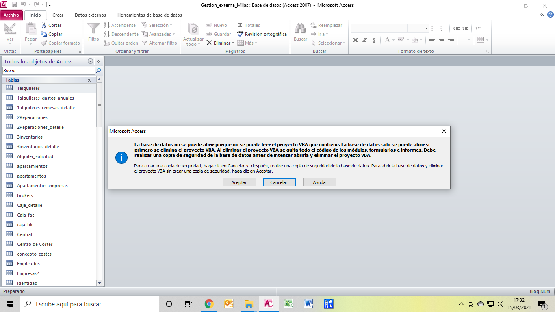The height and width of the screenshot is (312, 555).
Task: Click the Buscar binoculars button
Action: (x=300, y=32)
